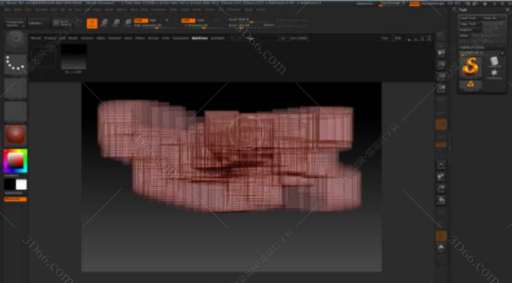Pick a color in the color picker square
The height and width of the screenshot is (283, 512).
coord(15,161)
